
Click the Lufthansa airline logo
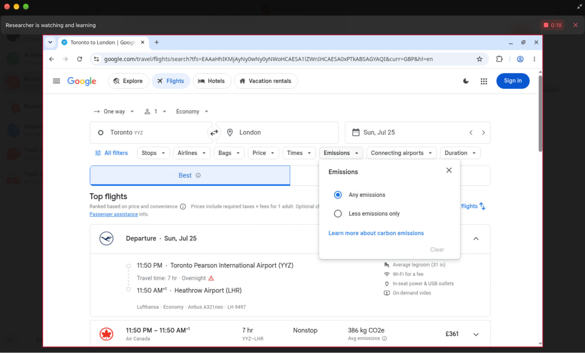[x=107, y=238]
